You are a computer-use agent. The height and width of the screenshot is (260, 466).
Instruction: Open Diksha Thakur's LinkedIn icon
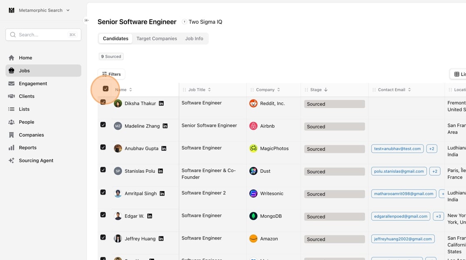click(161, 103)
